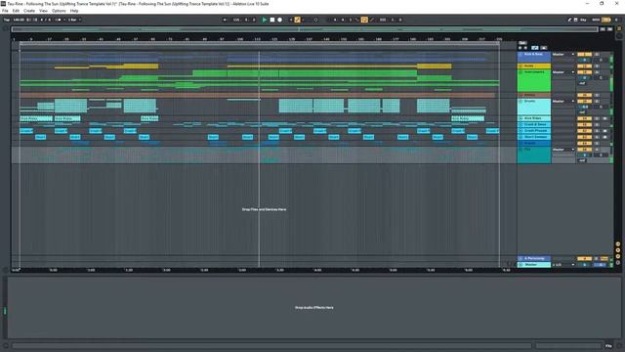Fold the Instruments group track
Screen dimensions: 625x352
521,71
